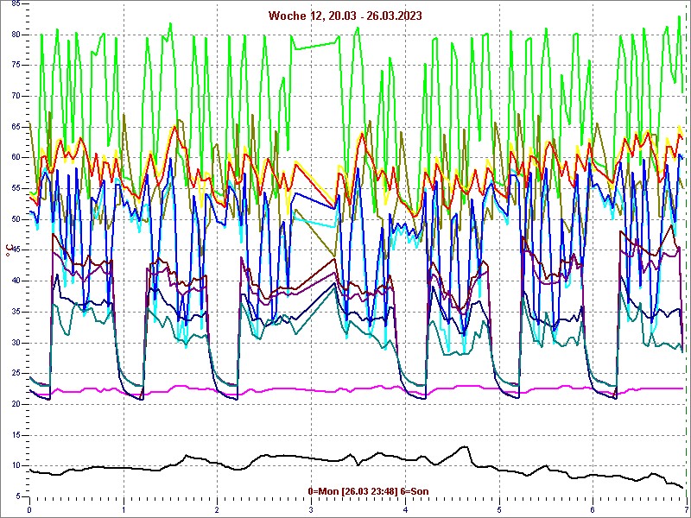
Task: Click the y-axis value 45
Action: tap(16, 250)
